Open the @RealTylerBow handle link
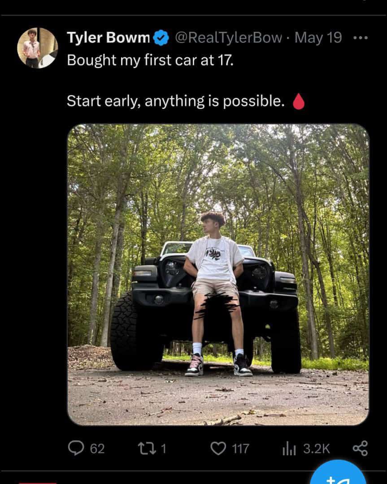The height and width of the screenshot is (484, 387). 228,38
